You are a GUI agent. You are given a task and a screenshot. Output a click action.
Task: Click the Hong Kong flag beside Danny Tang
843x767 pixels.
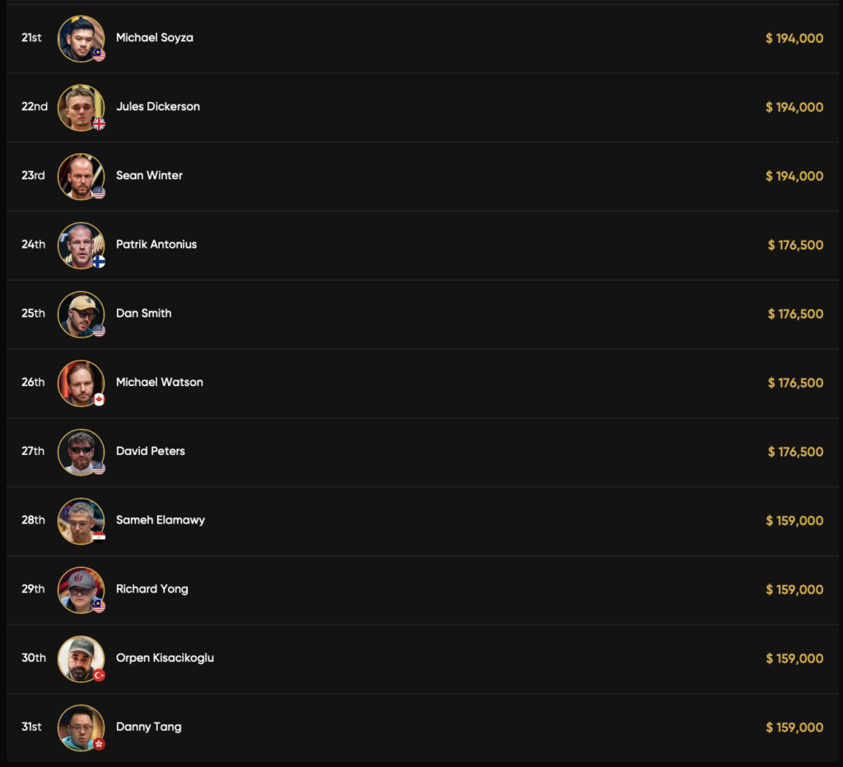tap(99, 744)
